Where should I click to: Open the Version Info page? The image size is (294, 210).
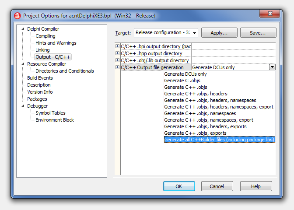pyautogui.click(x=40, y=92)
